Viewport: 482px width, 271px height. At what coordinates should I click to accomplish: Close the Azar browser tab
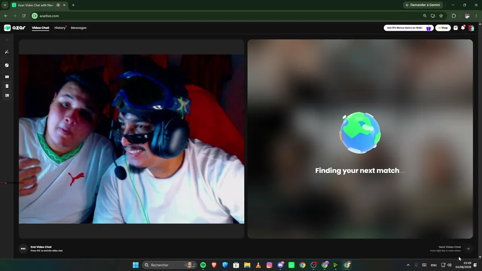[x=64, y=5]
